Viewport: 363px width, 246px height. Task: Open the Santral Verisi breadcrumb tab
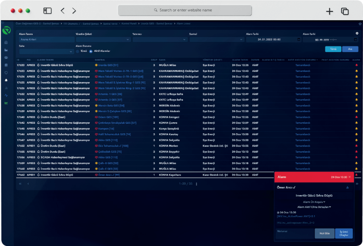(110, 24)
